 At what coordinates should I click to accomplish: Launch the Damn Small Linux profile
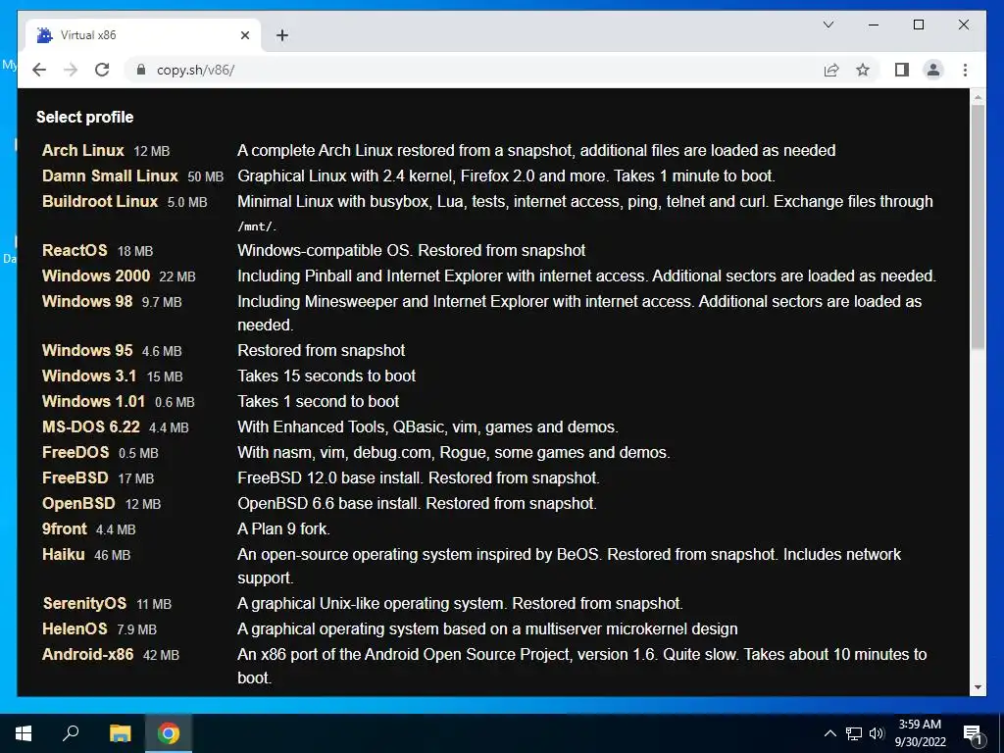pyautogui.click(x=110, y=176)
